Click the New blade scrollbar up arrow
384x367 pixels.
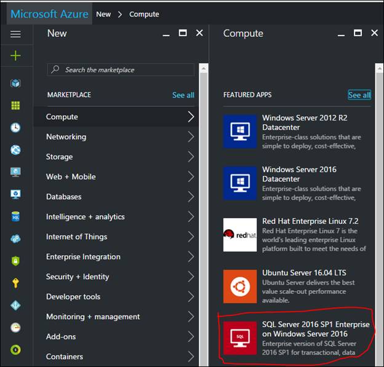click(x=203, y=68)
